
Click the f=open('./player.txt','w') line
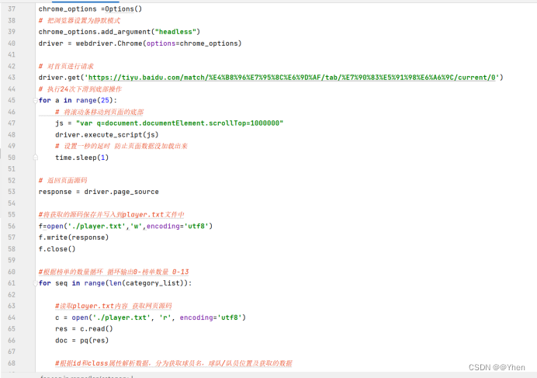point(126,226)
